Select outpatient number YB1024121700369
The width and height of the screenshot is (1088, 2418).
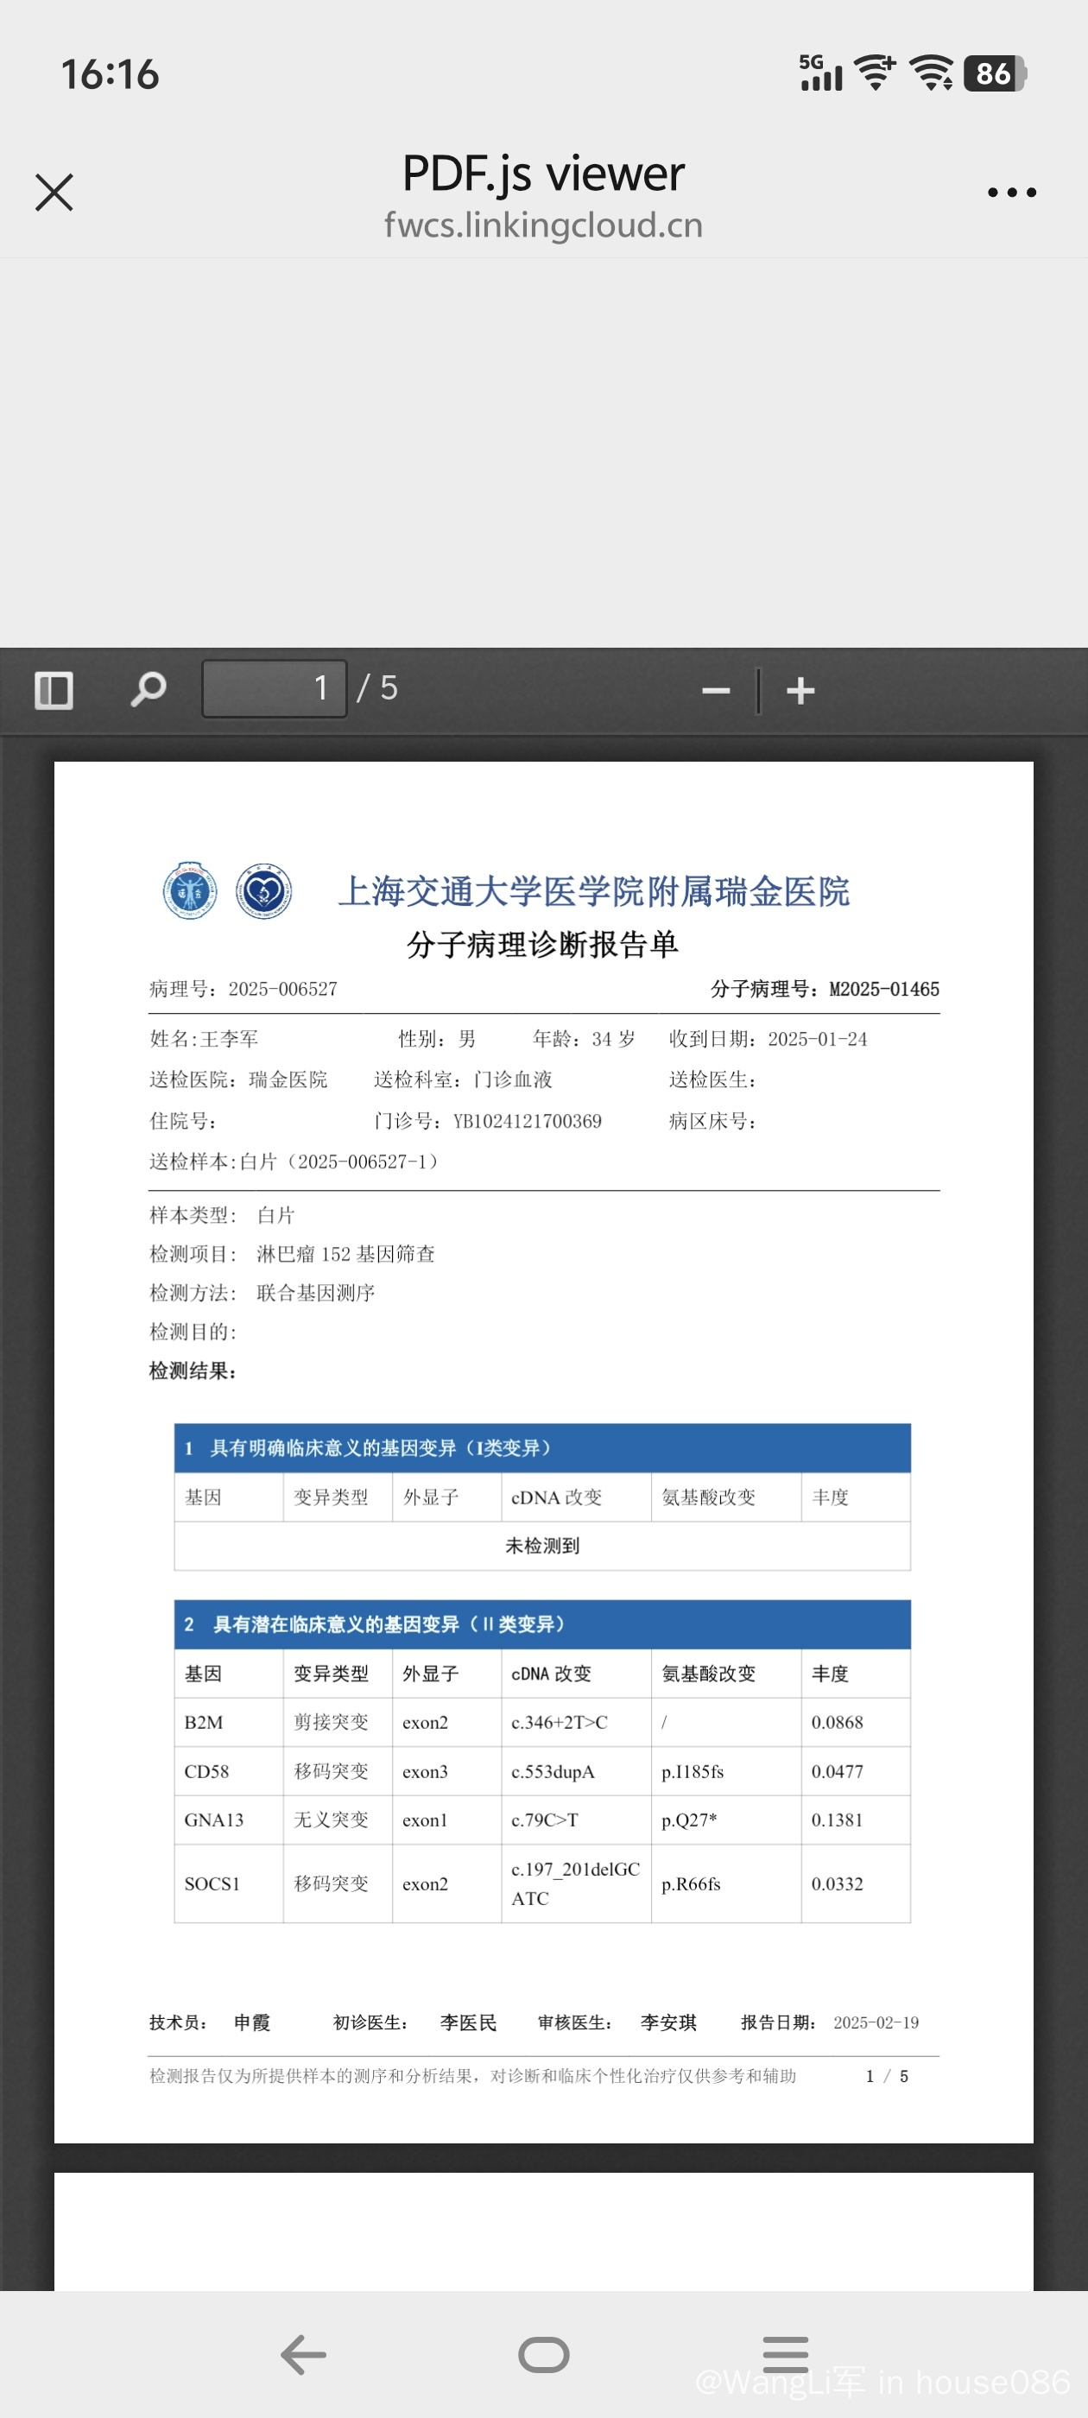(527, 1121)
